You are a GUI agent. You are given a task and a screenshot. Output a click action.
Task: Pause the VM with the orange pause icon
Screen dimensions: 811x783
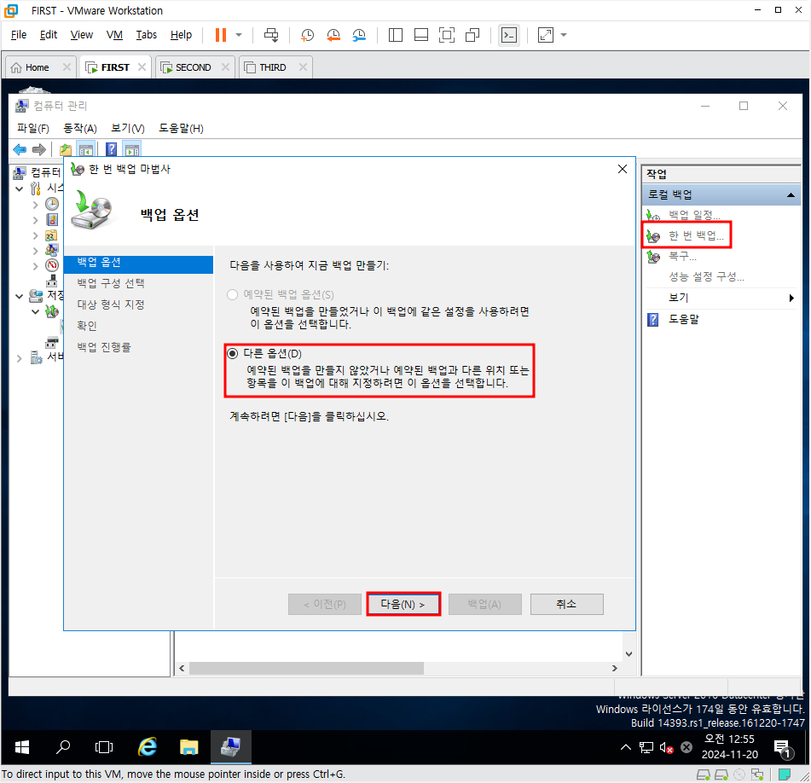pyautogui.click(x=221, y=35)
